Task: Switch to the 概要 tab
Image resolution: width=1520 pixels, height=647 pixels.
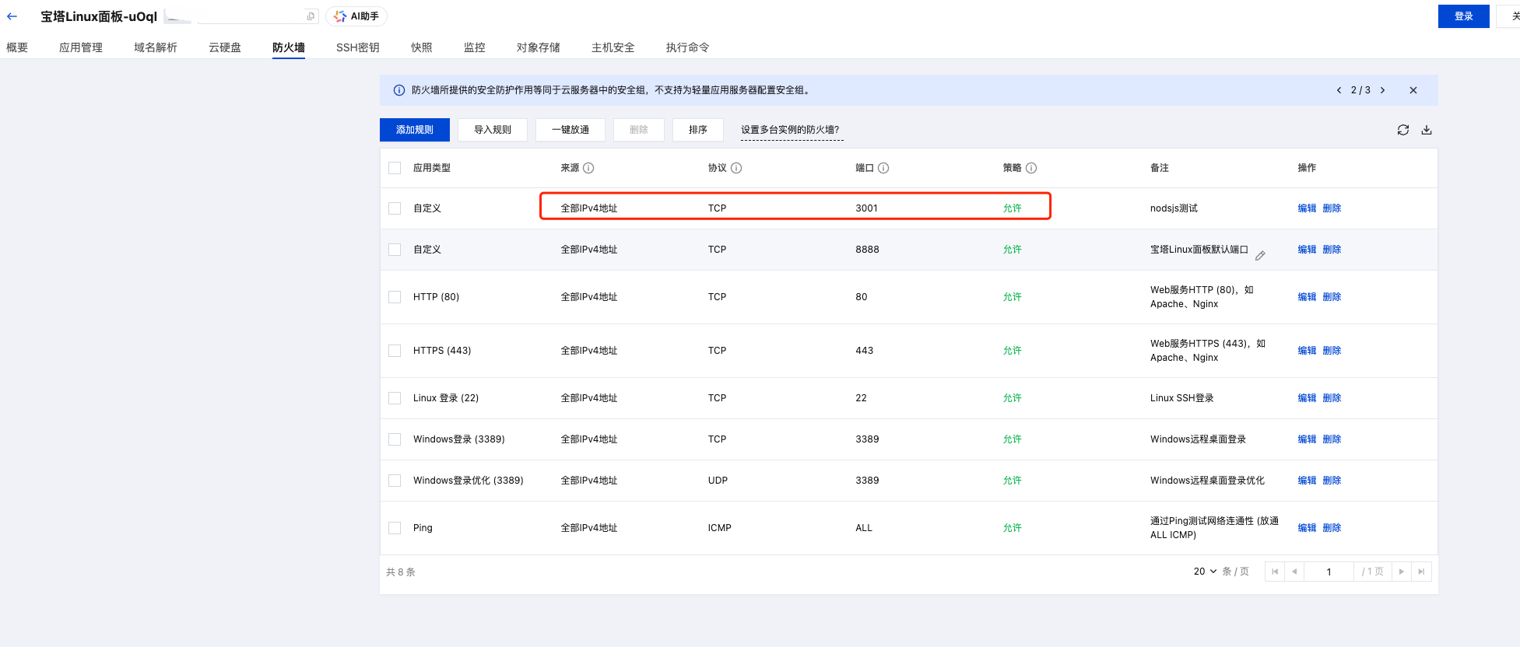Action: [x=17, y=47]
